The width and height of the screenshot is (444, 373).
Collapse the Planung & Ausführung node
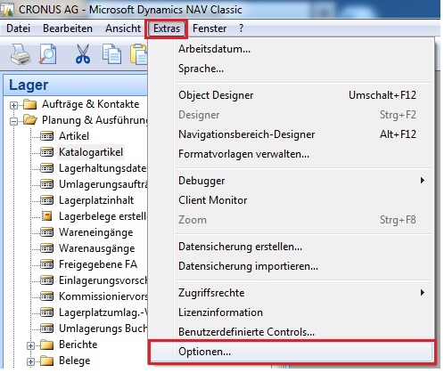coord(13,121)
